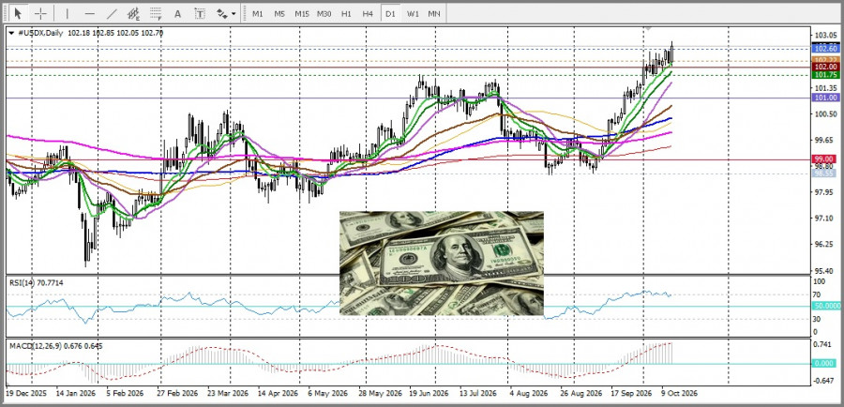
Task: Switch to MN monthly timeframe
Action: [434, 13]
